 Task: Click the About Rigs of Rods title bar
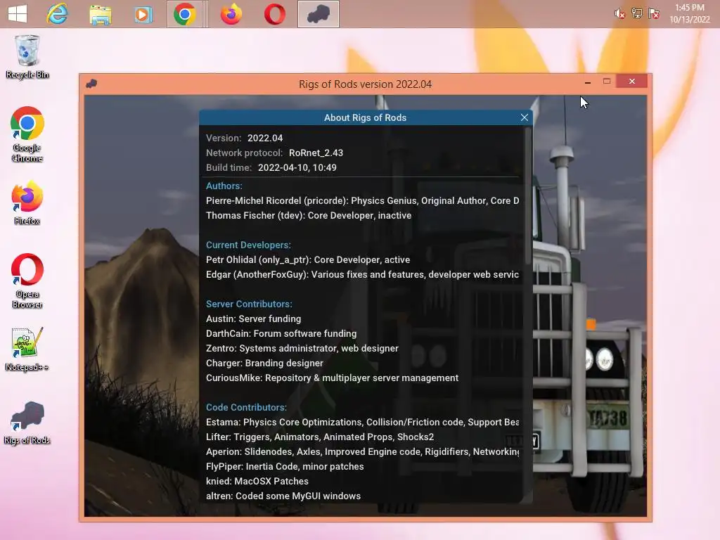coord(365,117)
